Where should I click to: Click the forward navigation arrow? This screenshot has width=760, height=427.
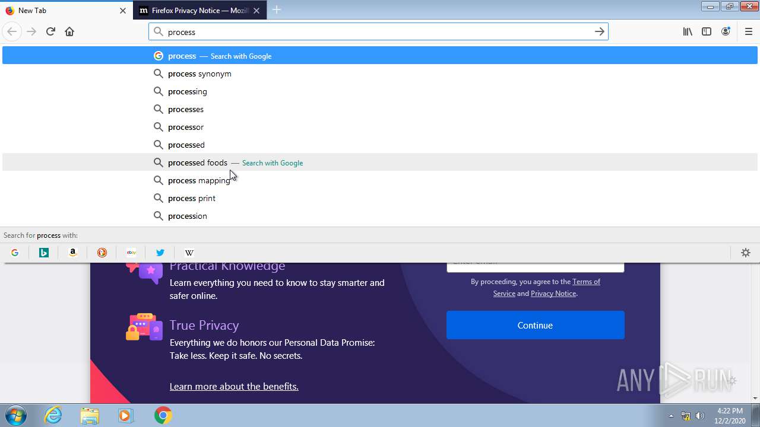31,31
